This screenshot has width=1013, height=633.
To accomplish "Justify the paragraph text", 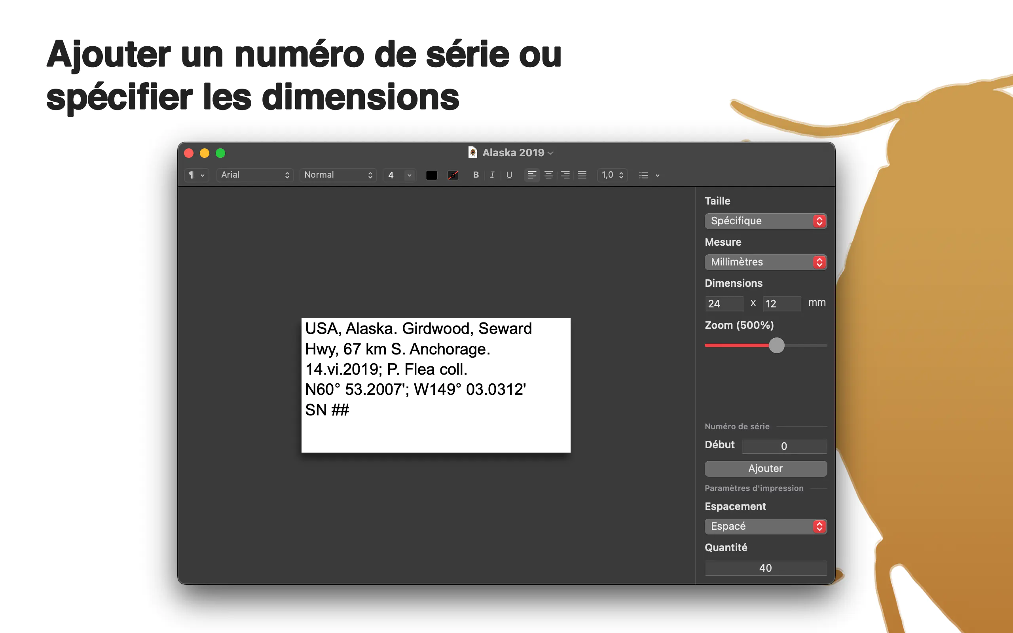I will (x=582, y=175).
